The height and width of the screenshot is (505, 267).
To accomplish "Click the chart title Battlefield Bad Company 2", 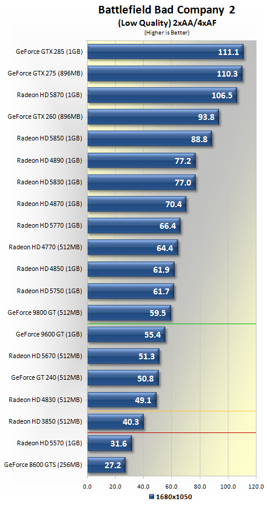I will point(167,10).
